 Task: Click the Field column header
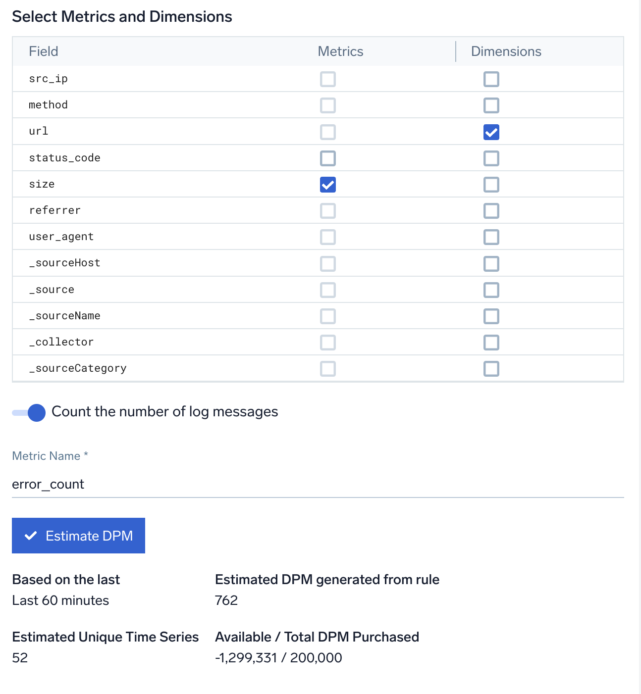click(44, 51)
